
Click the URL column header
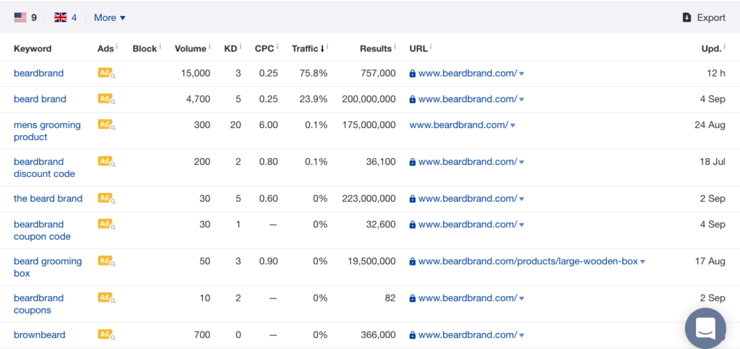click(418, 48)
